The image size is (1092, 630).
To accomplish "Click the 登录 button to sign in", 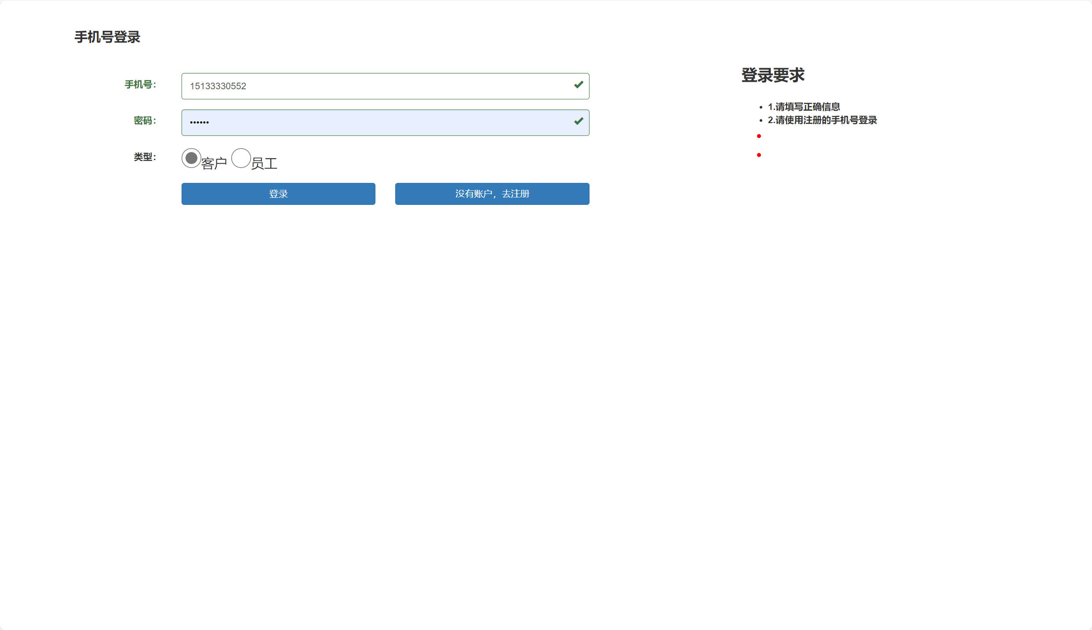I will point(278,193).
